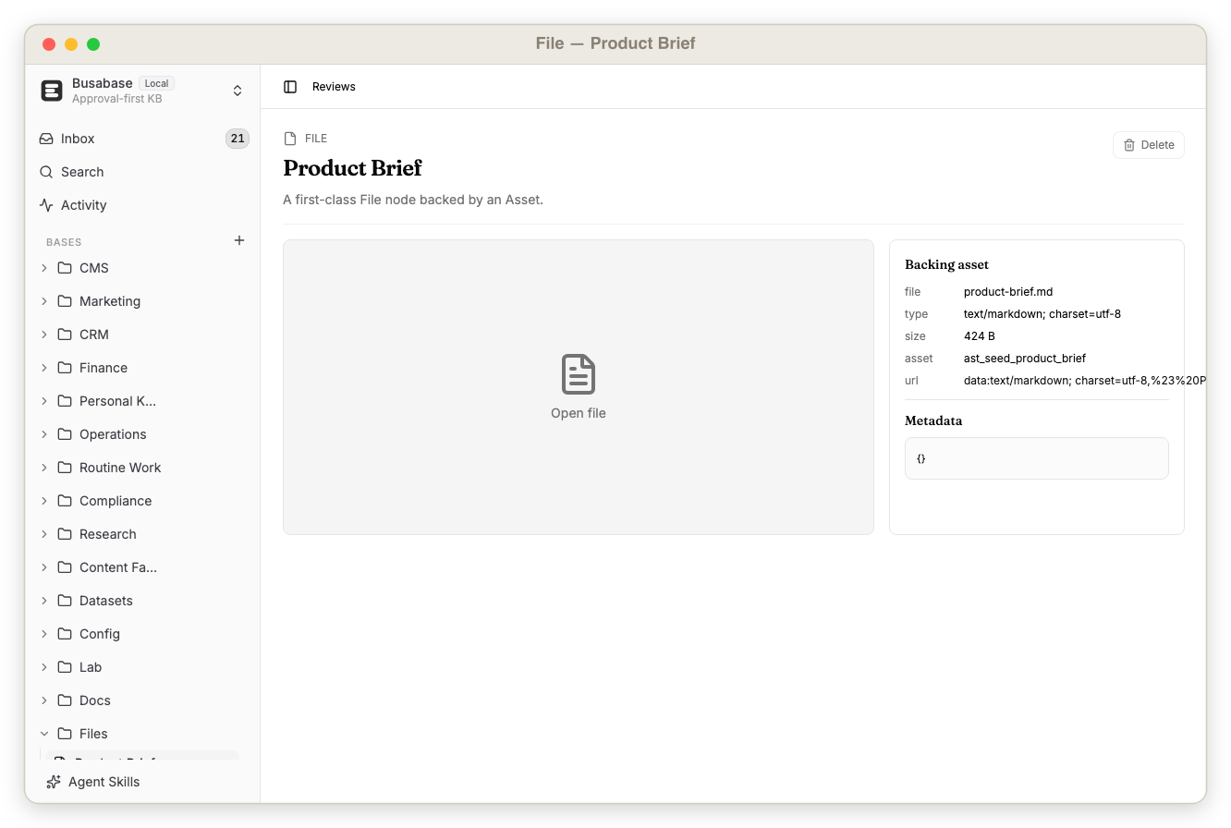The width and height of the screenshot is (1231, 828).
Task: Click the Product Brief heading
Action: coord(352,168)
